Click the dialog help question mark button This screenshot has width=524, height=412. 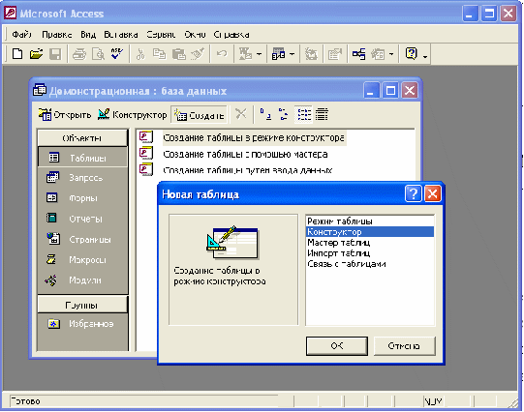[x=414, y=193]
